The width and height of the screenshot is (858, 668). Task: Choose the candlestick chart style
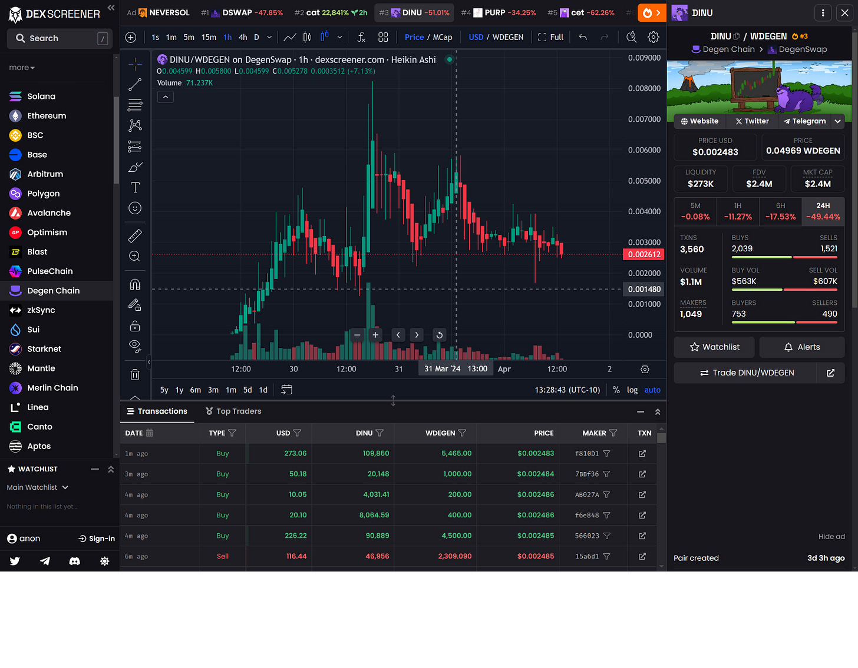point(307,37)
